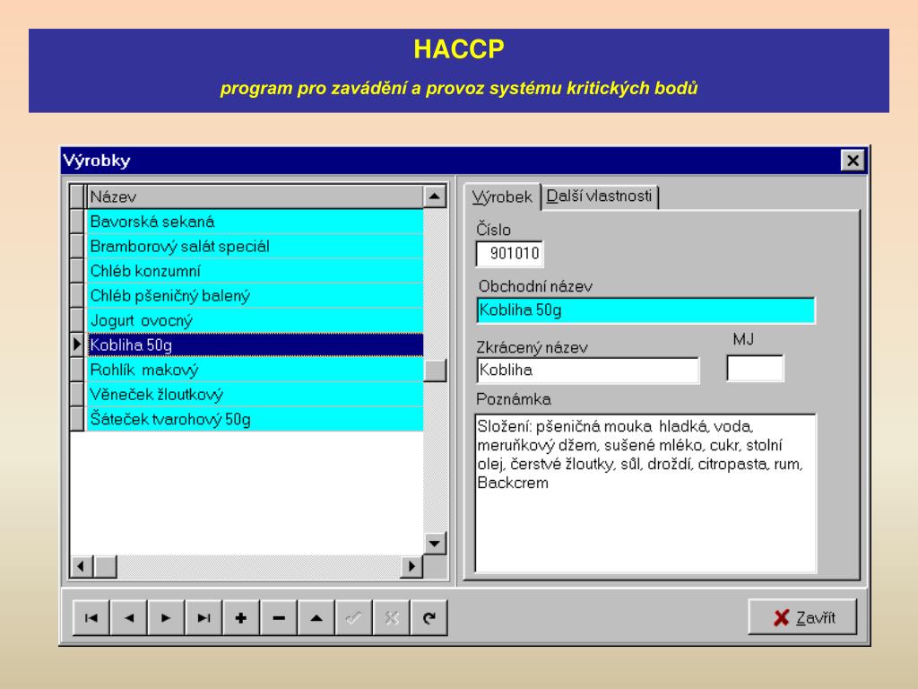
Task: Select the row Bramborový salát speciál
Action: (x=255, y=246)
